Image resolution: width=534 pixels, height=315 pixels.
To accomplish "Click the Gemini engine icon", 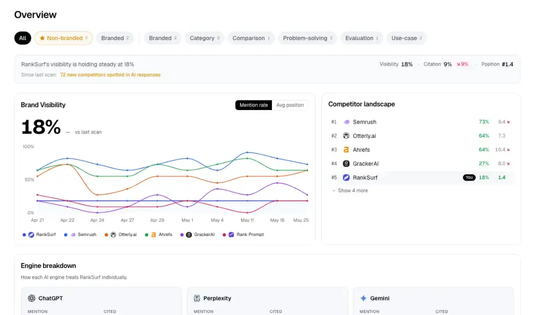I will (363, 299).
